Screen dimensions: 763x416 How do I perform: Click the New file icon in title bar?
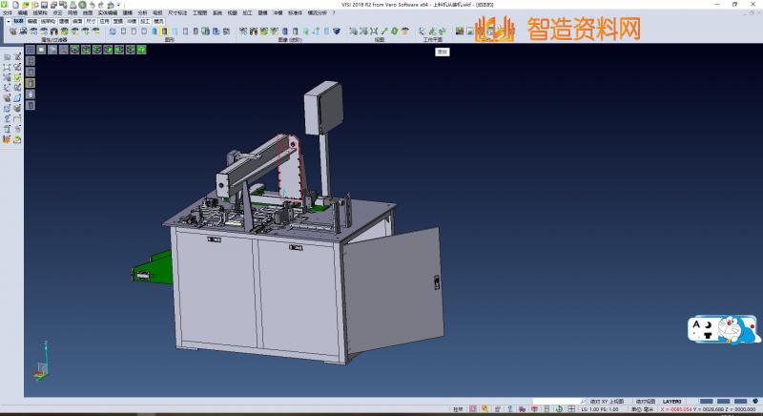point(14,4)
